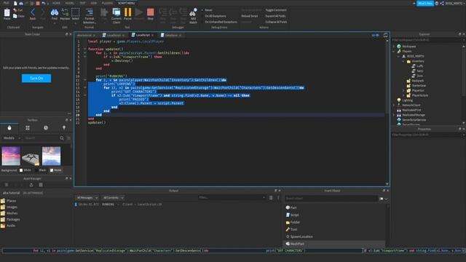Select None background option in Toolbox
The height and width of the screenshot is (262, 466).
[55, 170]
